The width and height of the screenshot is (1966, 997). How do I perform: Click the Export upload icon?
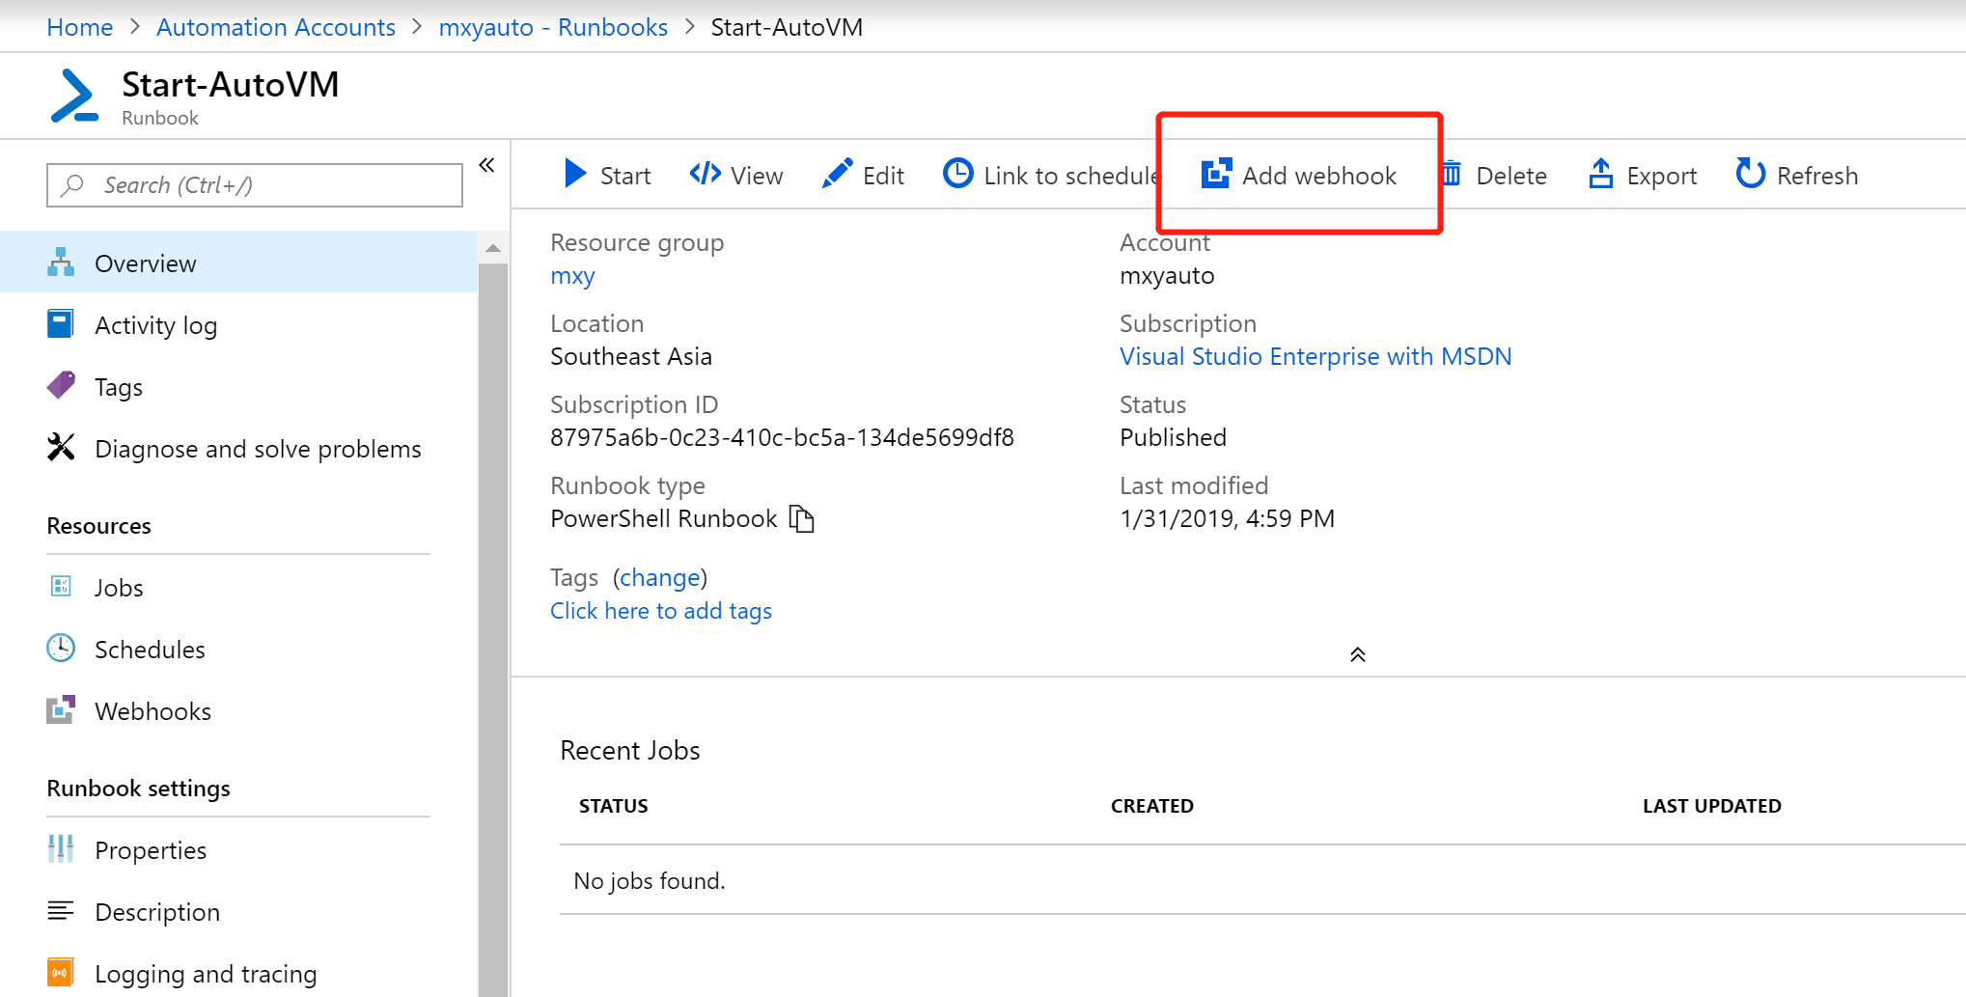[1601, 174]
